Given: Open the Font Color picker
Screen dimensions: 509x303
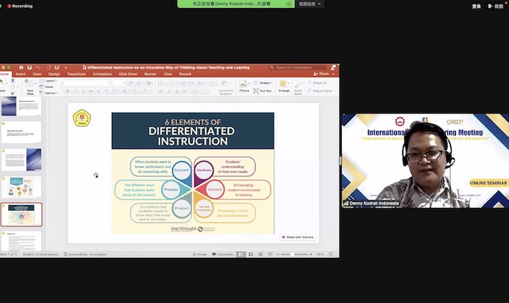Looking at the screenshot, I should 146,91.
